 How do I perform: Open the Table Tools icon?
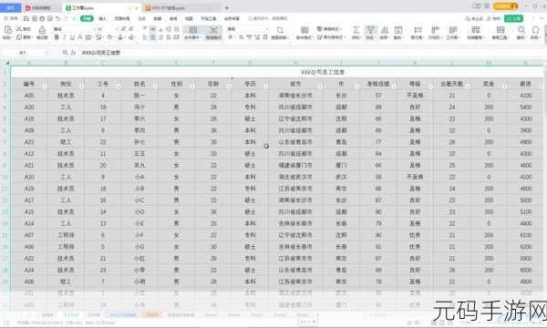pyautogui.click(x=501, y=30)
